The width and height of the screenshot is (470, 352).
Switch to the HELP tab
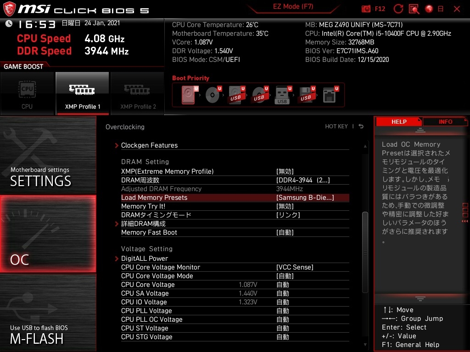[399, 121]
